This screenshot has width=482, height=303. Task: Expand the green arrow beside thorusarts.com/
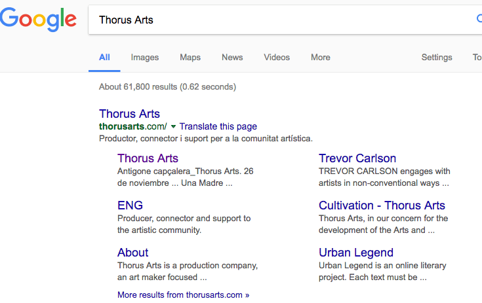[173, 126]
